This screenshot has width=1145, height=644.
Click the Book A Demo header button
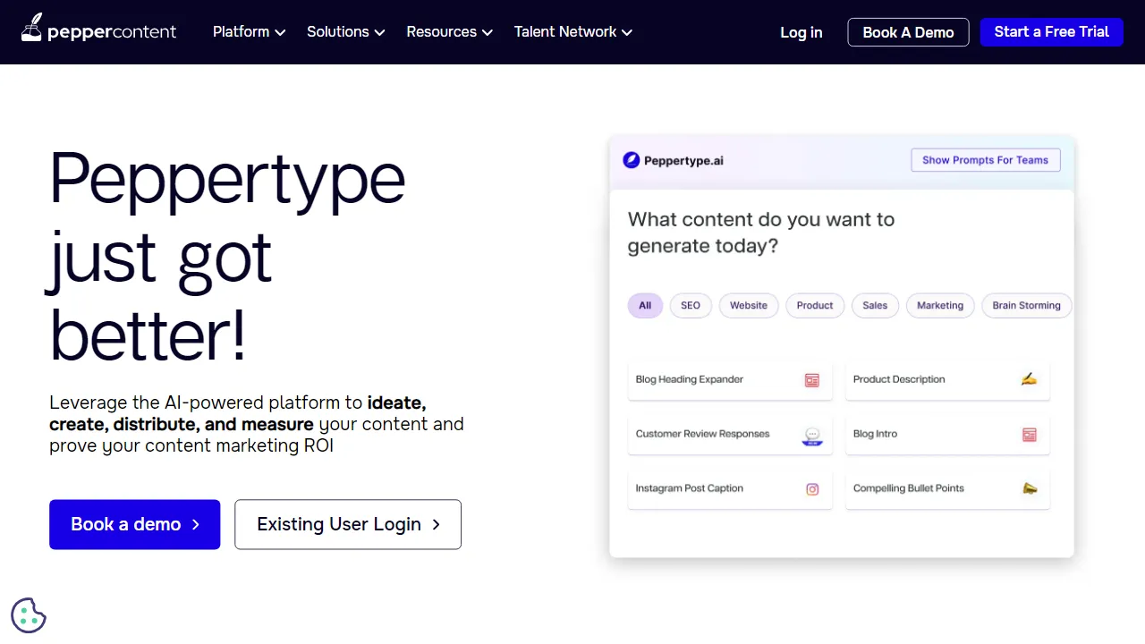[908, 32]
